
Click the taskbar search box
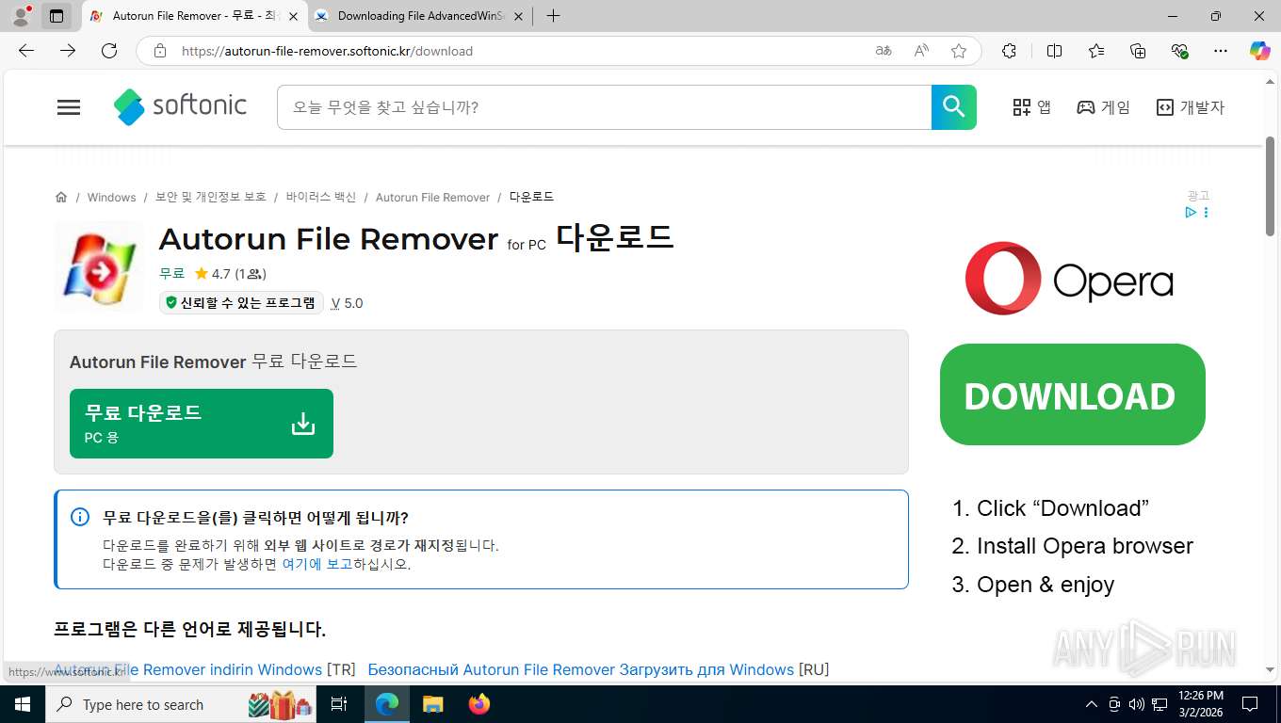coord(181,704)
